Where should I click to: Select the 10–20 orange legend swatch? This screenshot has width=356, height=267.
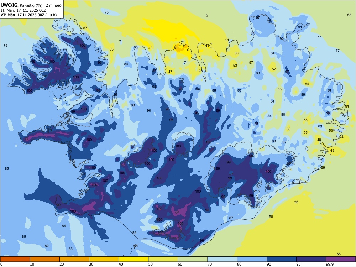click(45, 259)
